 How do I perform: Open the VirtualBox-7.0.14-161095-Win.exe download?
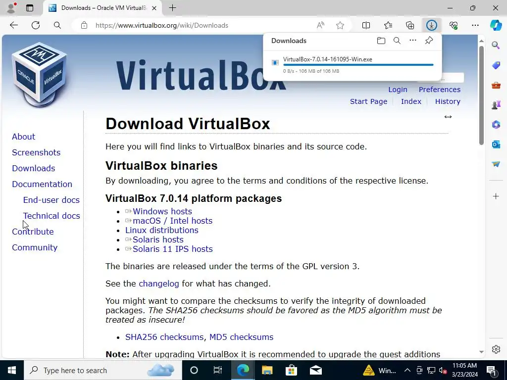point(328,59)
